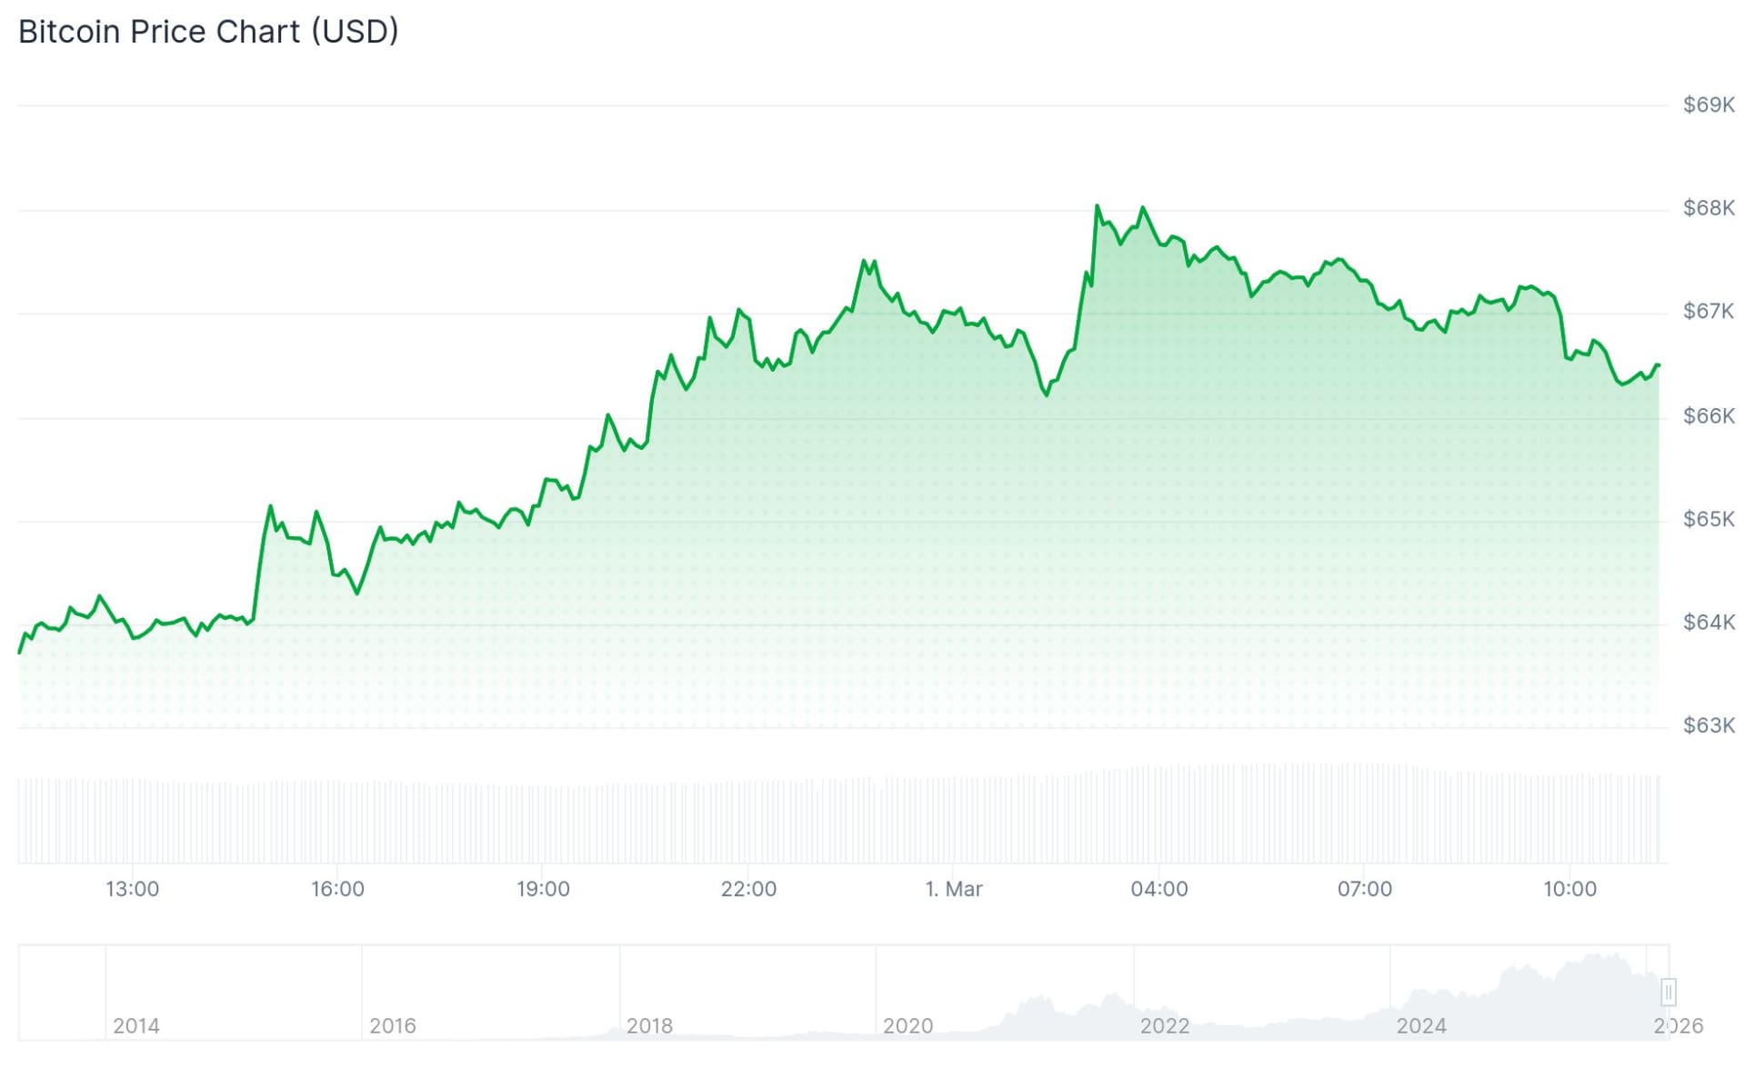Click the $69K price axis label
Viewport: 1755px width, 1067px height.
[x=1708, y=105]
